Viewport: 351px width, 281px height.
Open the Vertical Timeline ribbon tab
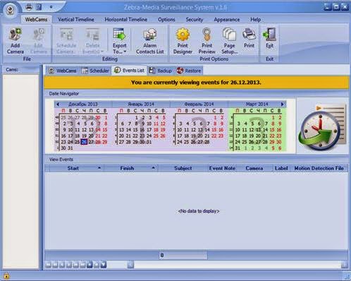pyautogui.click(x=76, y=20)
